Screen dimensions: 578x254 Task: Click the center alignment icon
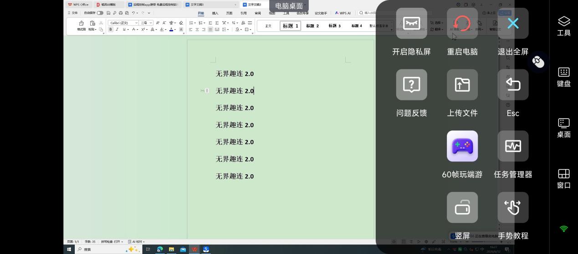197,29
